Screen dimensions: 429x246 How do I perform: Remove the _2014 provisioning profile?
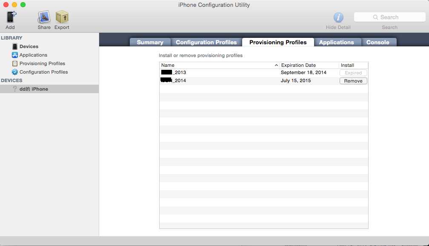click(x=353, y=81)
